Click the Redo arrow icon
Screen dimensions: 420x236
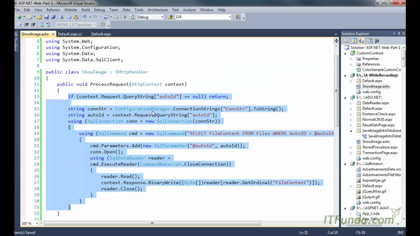95,17
